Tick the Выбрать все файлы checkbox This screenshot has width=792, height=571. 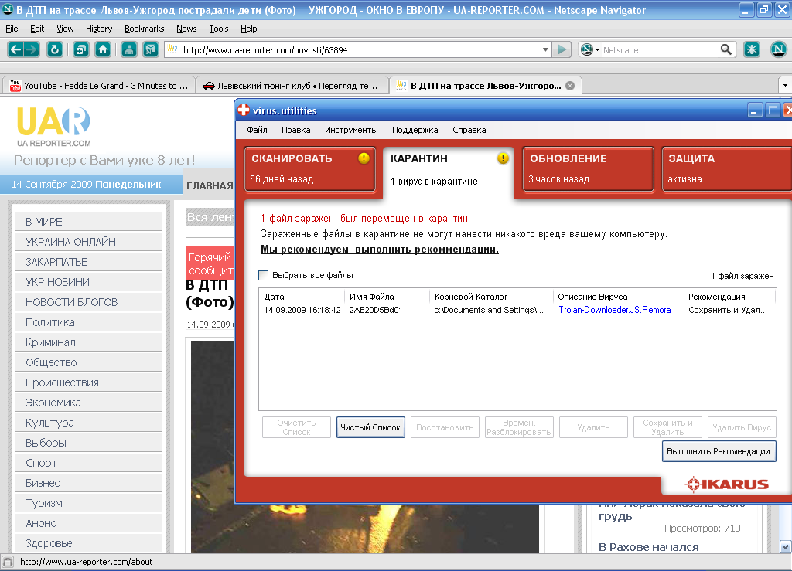tap(263, 275)
